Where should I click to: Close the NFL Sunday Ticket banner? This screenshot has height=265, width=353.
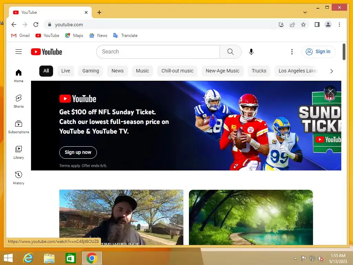(330, 91)
